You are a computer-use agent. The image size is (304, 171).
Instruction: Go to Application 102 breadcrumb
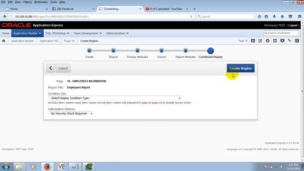(49, 41)
